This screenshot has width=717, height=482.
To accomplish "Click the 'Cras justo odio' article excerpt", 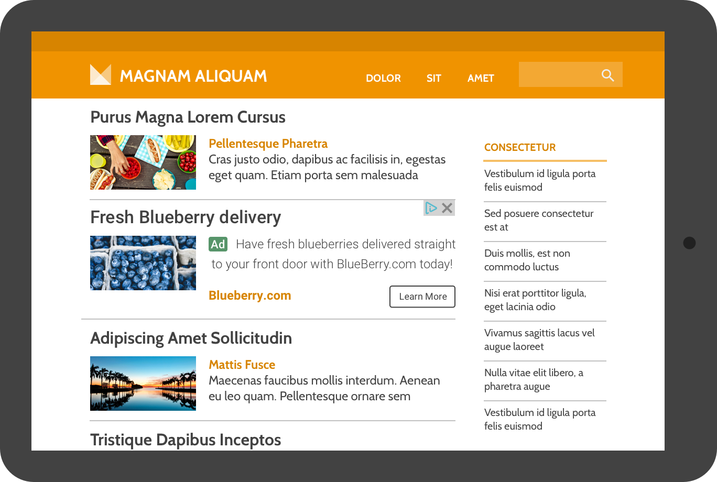I will (327, 167).
